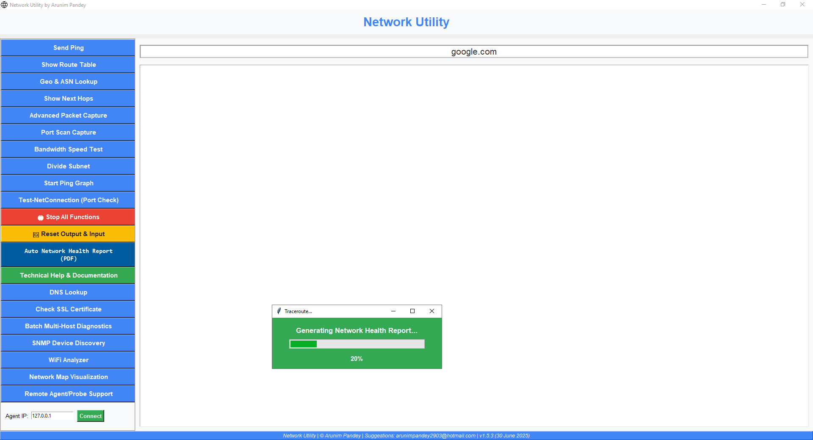
Task: Run a Geo & ASN Lookup
Action: click(x=68, y=81)
